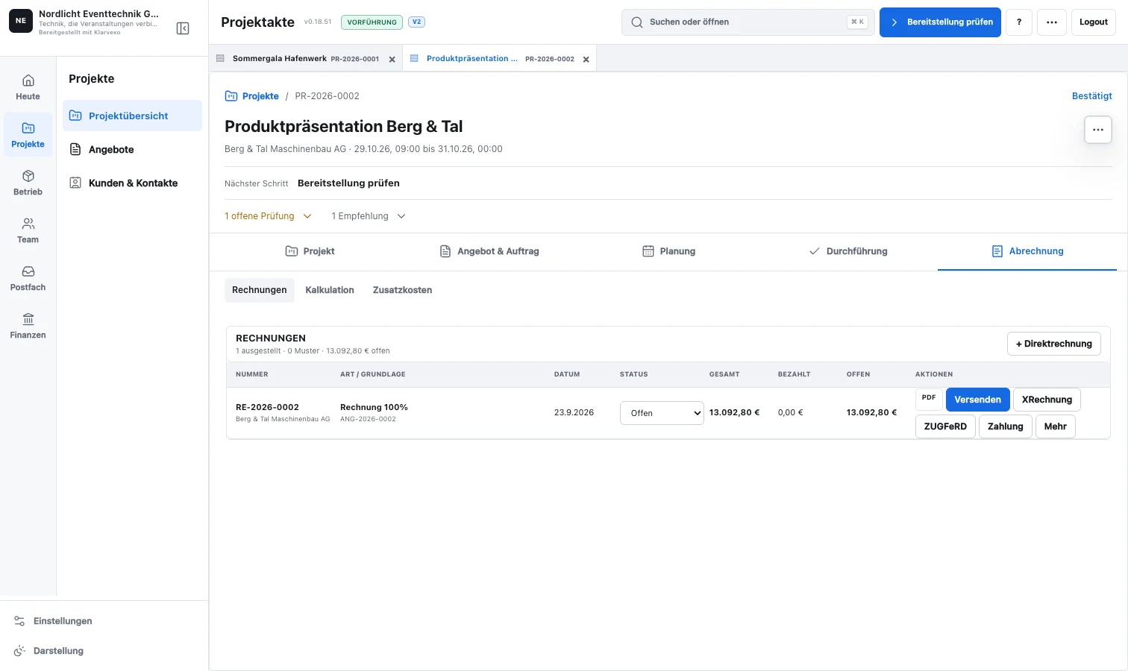Image resolution: width=1128 pixels, height=671 pixels.
Task: Export the invoice as ZUGFeRD
Action: point(945,426)
